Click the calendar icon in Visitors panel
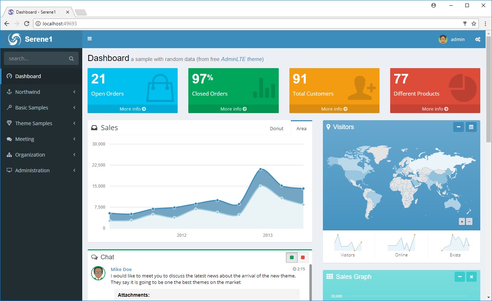The image size is (492, 301). 471,127
